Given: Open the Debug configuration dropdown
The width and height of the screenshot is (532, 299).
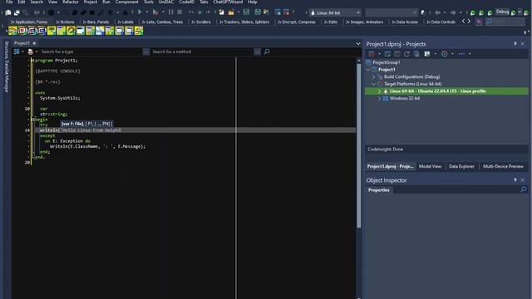Looking at the screenshot, I should pyautogui.click(x=519, y=12).
